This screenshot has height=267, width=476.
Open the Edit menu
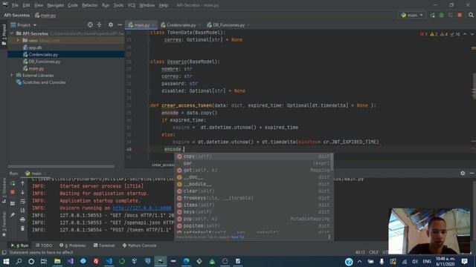pyautogui.click(x=27, y=5)
